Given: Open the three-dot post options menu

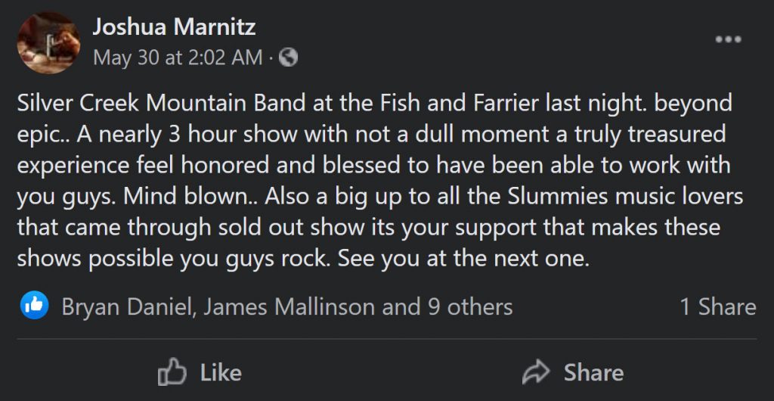Looking at the screenshot, I should (x=728, y=39).
